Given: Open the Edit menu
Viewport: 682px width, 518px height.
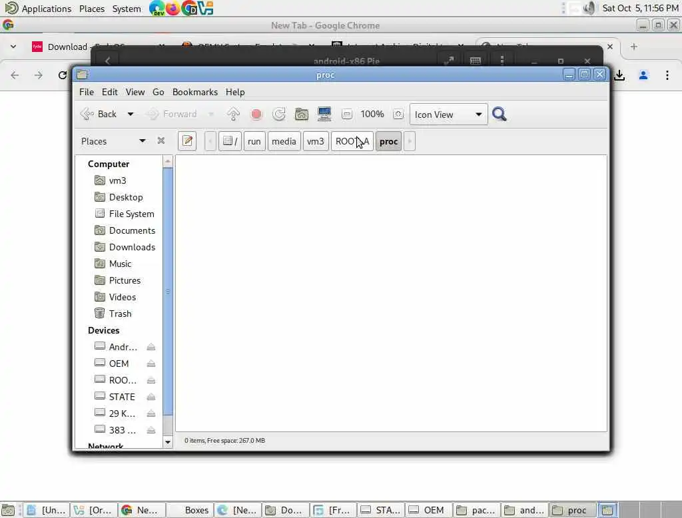Looking at the screenshot, I should [110, 92].
